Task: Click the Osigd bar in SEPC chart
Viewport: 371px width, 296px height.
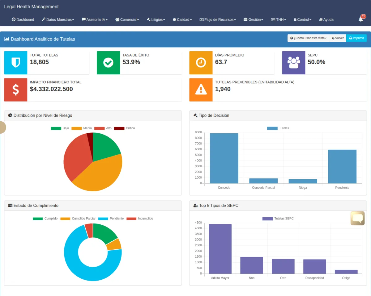Action: point(346,272)
